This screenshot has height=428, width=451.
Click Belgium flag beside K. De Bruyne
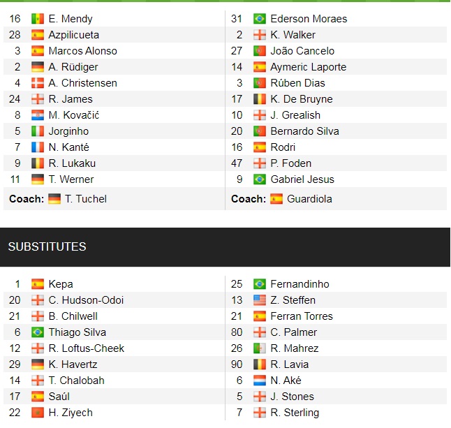(x=260, y=99)
